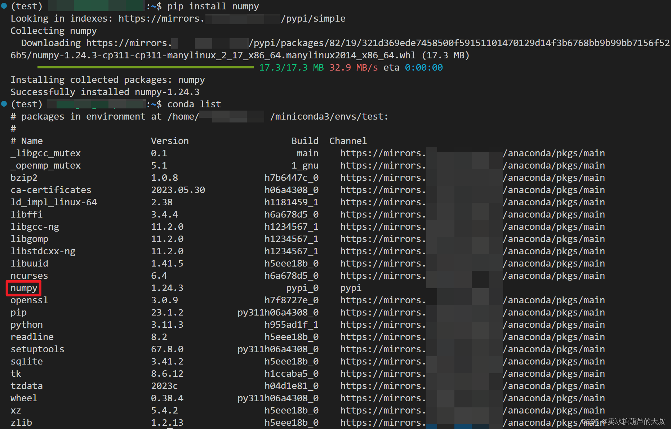Click the 'h7b6447c_0' build string
The width and height of the screenshot is (671, 429).
tap(292, 178)
